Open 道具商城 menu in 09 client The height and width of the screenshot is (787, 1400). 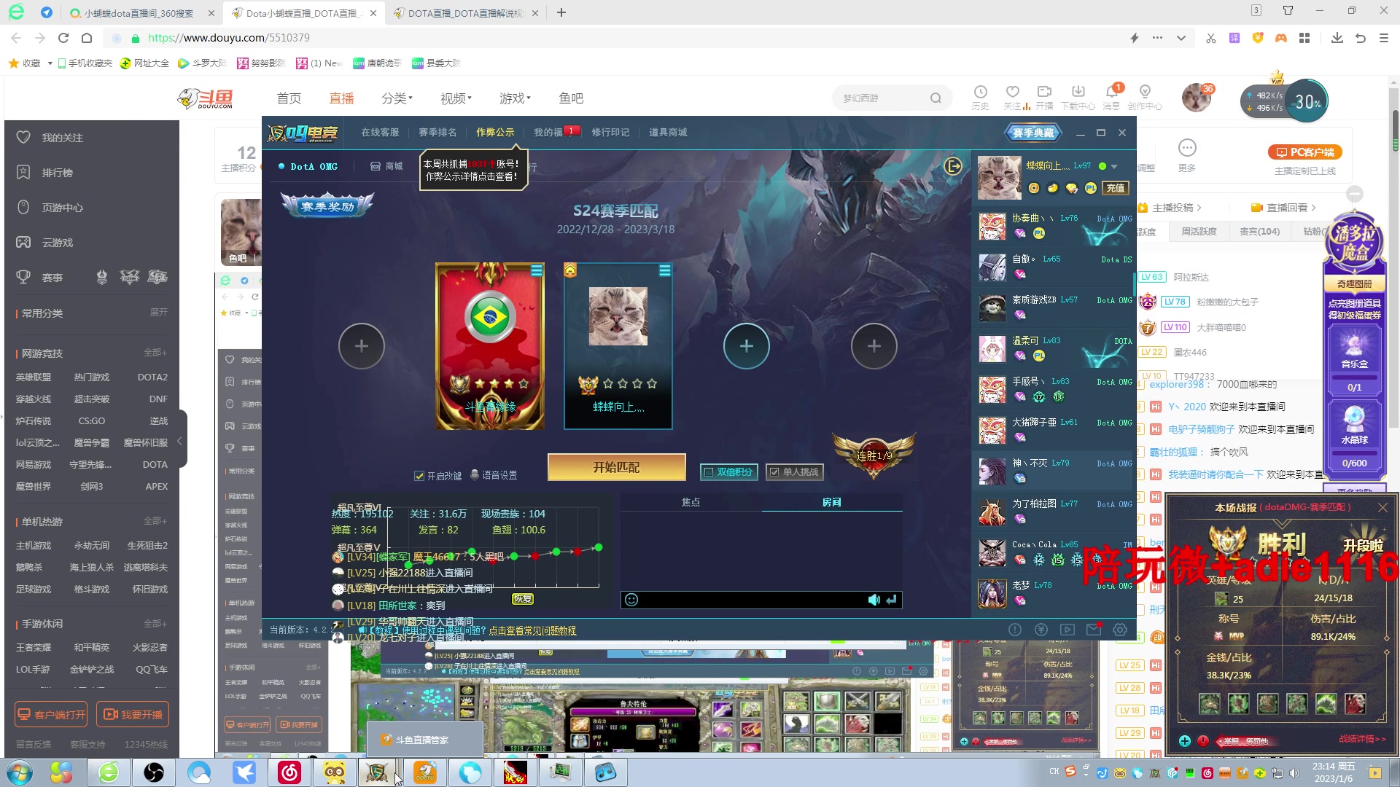click(668, 133)
